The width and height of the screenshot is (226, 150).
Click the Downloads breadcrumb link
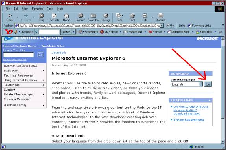(x=59, y=53)
